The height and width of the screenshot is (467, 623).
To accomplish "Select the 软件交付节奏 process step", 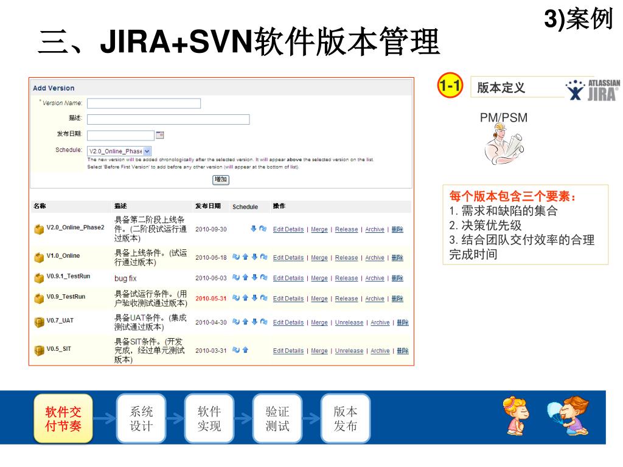I will tap(63, 418).
